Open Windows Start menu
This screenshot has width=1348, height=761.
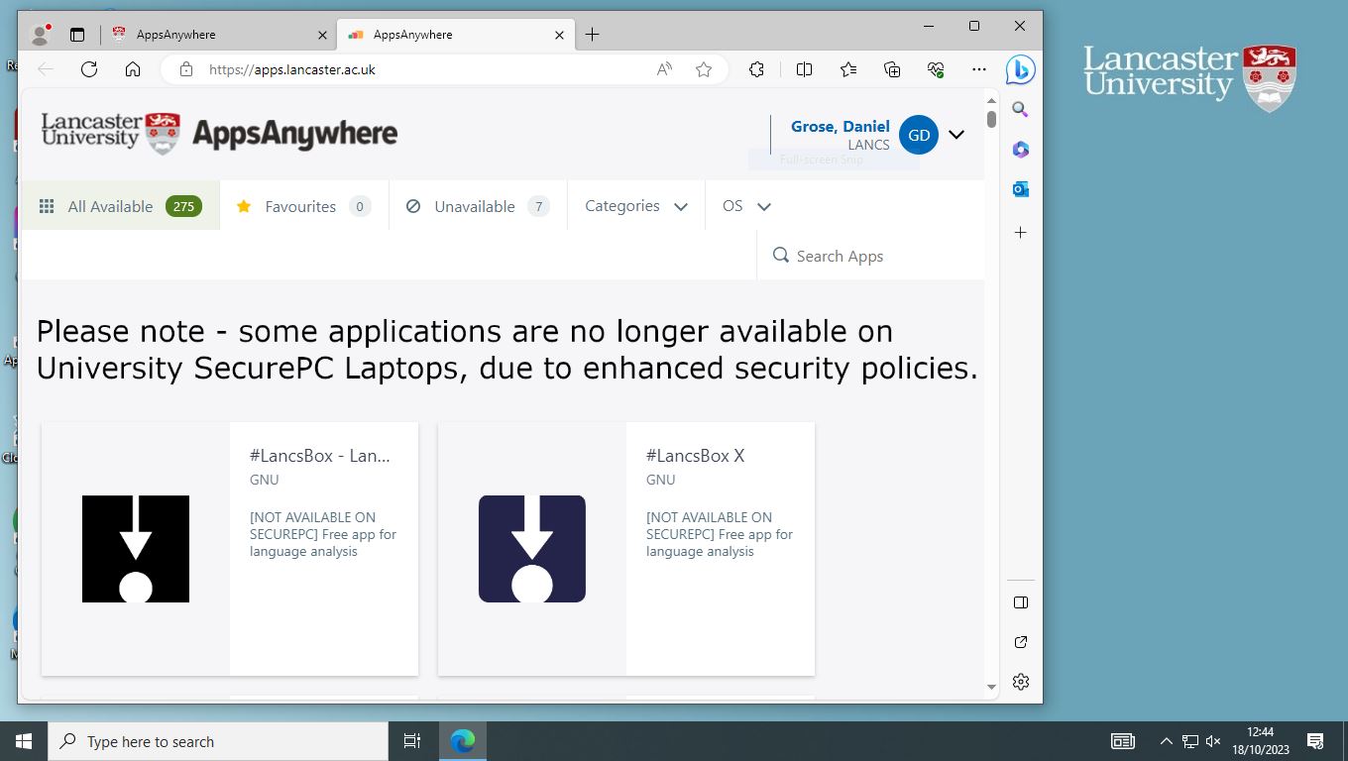tap(24, 741)
